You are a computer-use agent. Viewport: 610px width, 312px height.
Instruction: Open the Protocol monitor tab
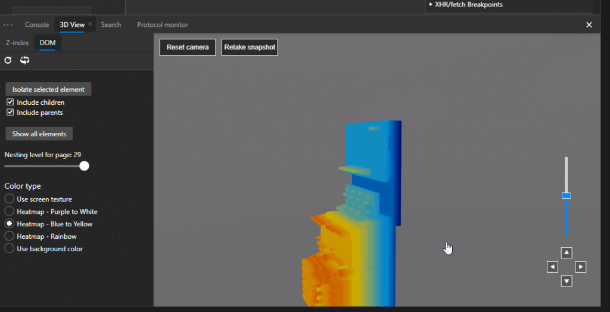162,25
